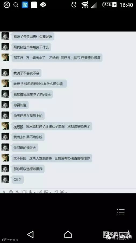Tap the alarm clock status icon
Viewport: 136px width, 243px height.
(x=74, y=5)
